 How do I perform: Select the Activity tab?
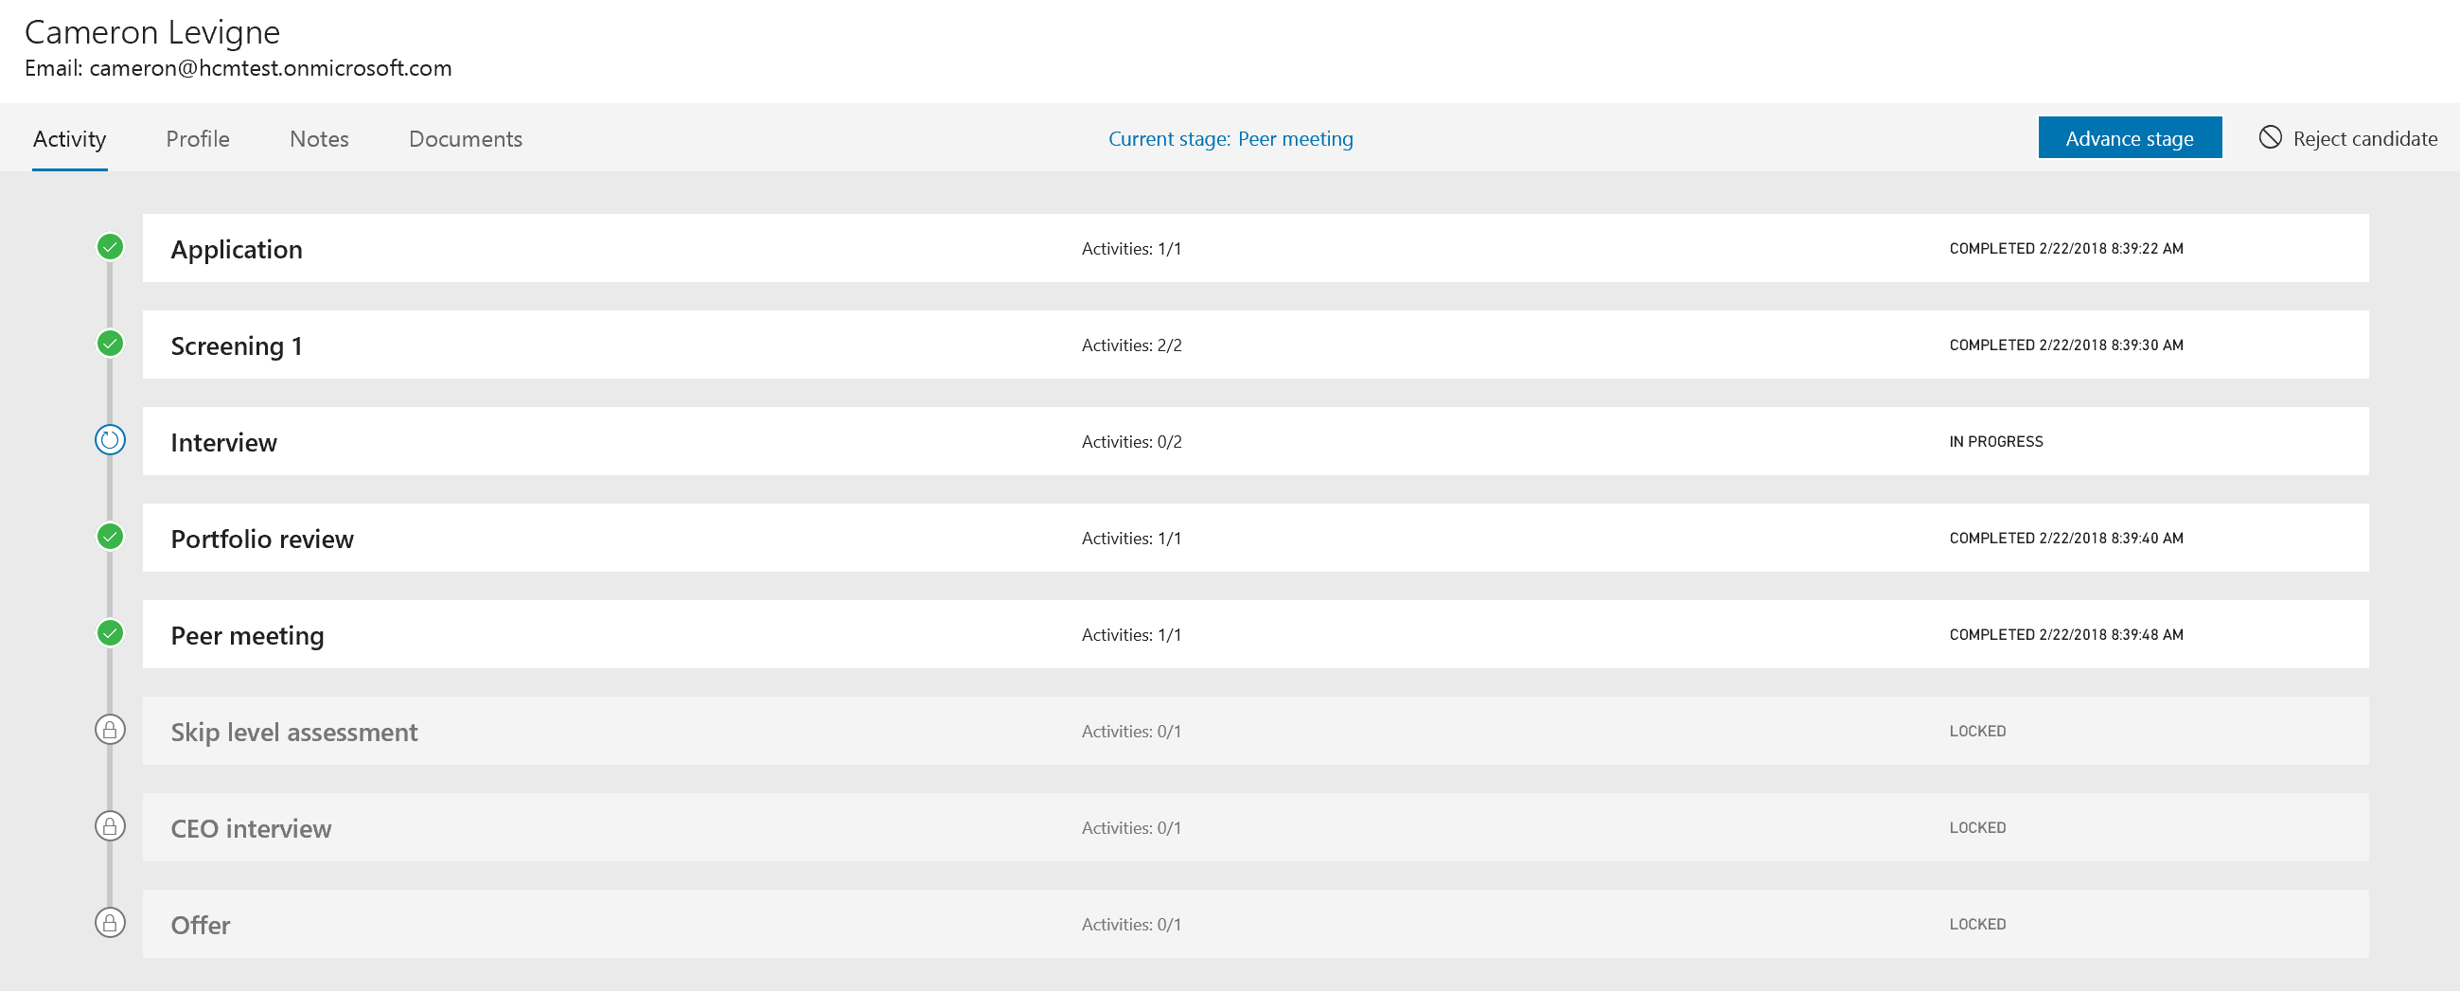(x=69, y=139)
